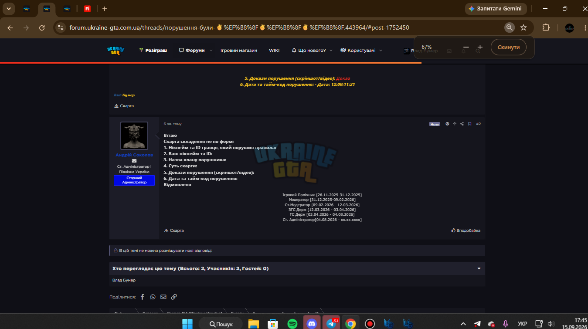Switch to Chrome on the taskbar
Screen dimensions: 588x329
pyautogui.click(x=350, y=324)
